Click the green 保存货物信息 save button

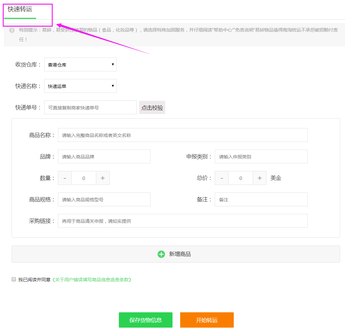coord(146,320)
